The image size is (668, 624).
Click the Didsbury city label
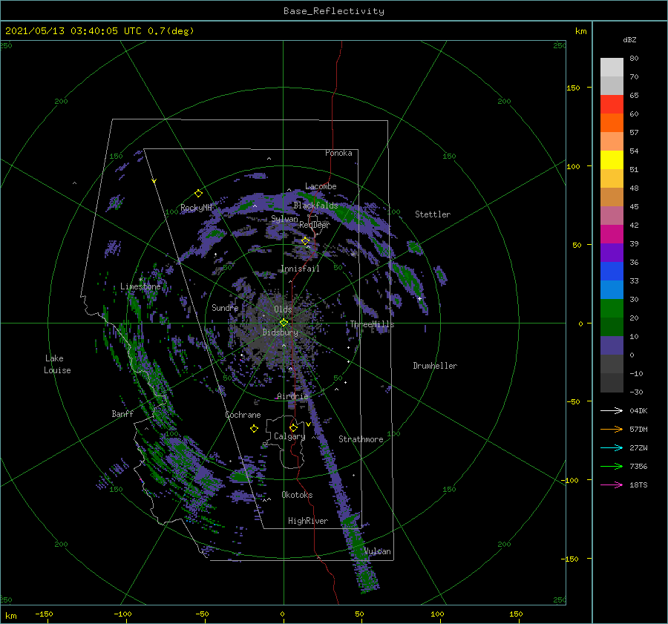281,332
